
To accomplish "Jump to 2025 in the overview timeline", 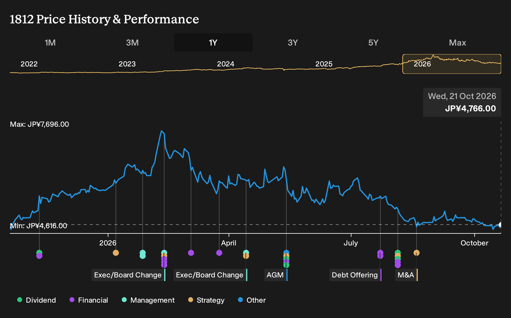I will 324,64.
